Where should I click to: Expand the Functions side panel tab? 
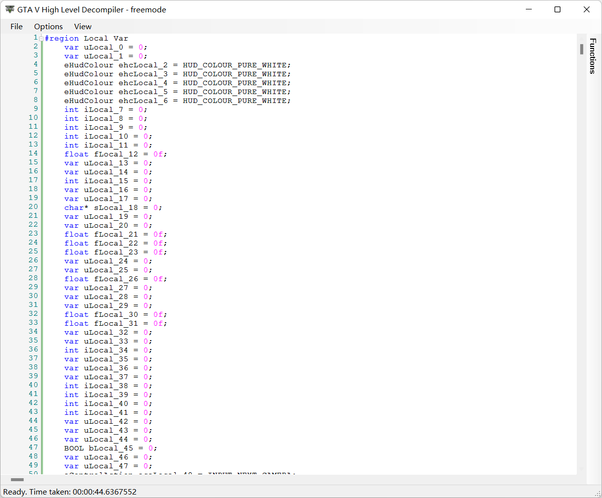point(593,55)
